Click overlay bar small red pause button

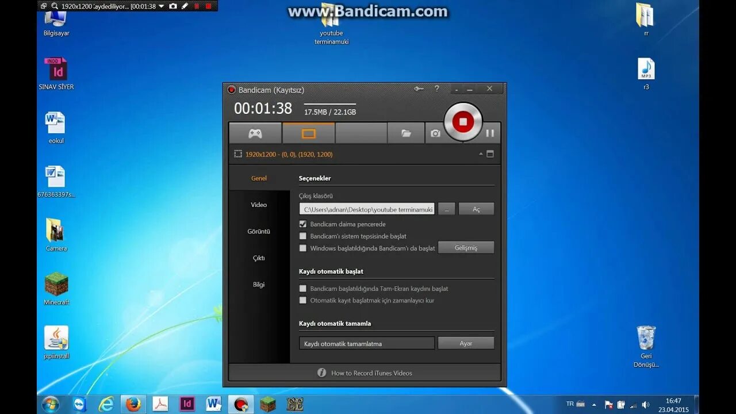tap(197, 6)
